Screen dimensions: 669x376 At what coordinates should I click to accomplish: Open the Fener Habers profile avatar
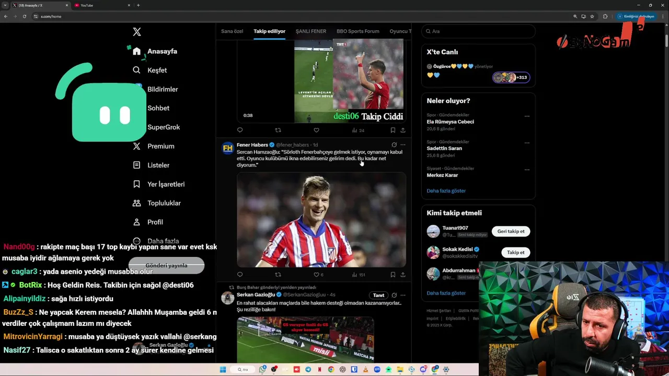click(228, 148)
